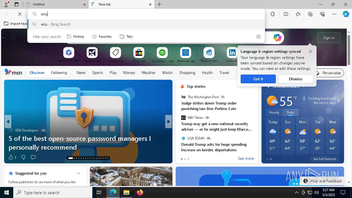Open the Money category
The image size is (352, 198).
tap(129, 73)
